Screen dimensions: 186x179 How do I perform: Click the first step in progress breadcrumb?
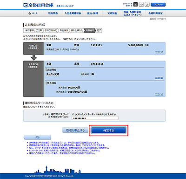coord(33,30)
